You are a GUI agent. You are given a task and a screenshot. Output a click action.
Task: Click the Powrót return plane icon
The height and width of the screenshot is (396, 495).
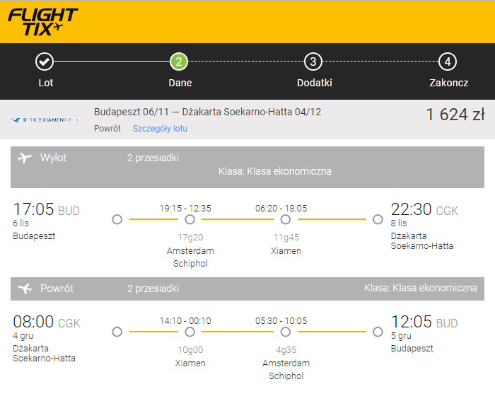[25, 289]
